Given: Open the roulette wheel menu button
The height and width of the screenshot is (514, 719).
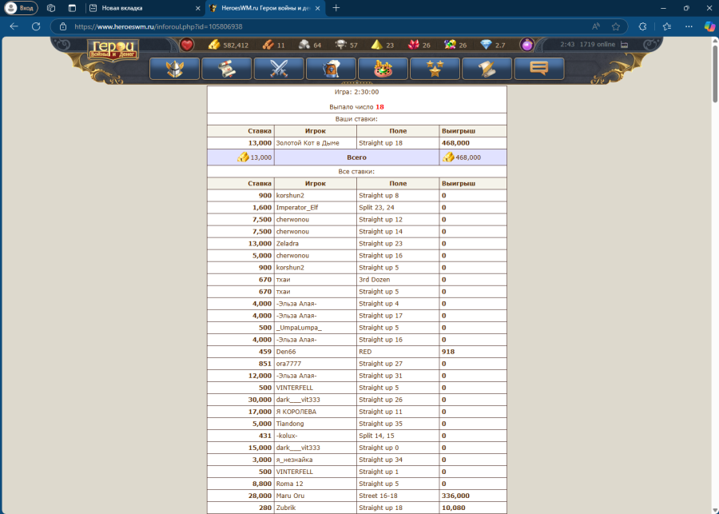Looking at the screenshot, I should [383, 69].
